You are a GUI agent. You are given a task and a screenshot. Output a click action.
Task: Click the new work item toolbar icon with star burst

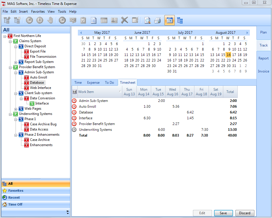[17, 20]
